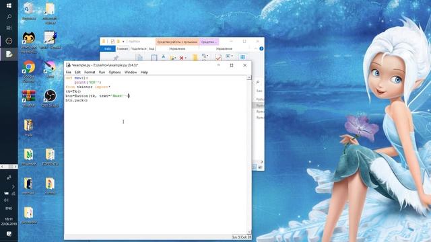
Task: Open Task View on the taskbar
Action: pyautogui.click(x=9, y=28)
